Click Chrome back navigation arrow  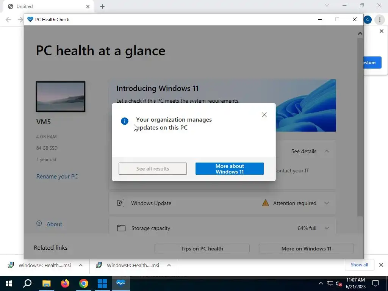pyautogui.click(x=8, y=20)
